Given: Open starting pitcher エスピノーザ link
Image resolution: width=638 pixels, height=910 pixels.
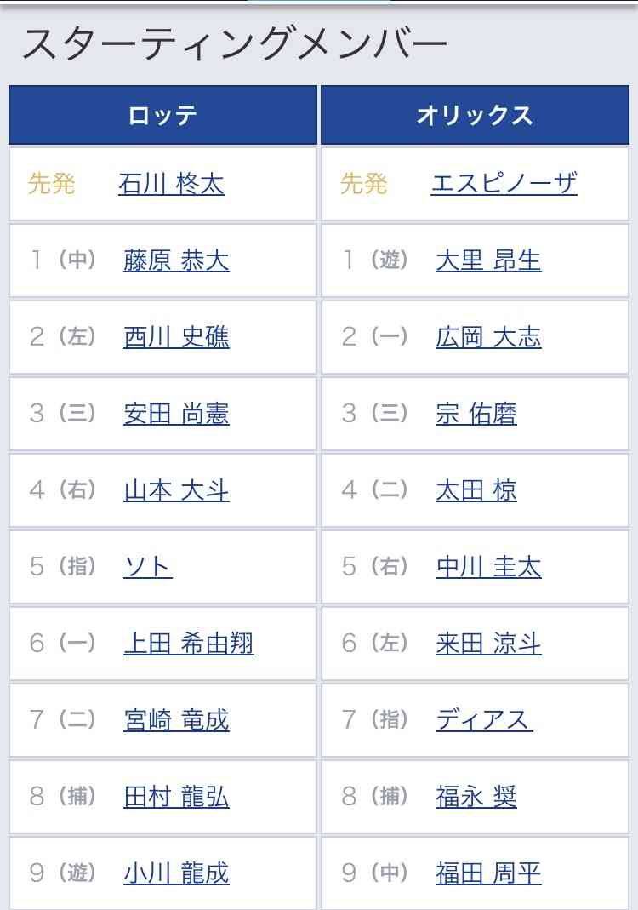Looking at the screenshot, I should pyautogui.click(x=504, y=183).
